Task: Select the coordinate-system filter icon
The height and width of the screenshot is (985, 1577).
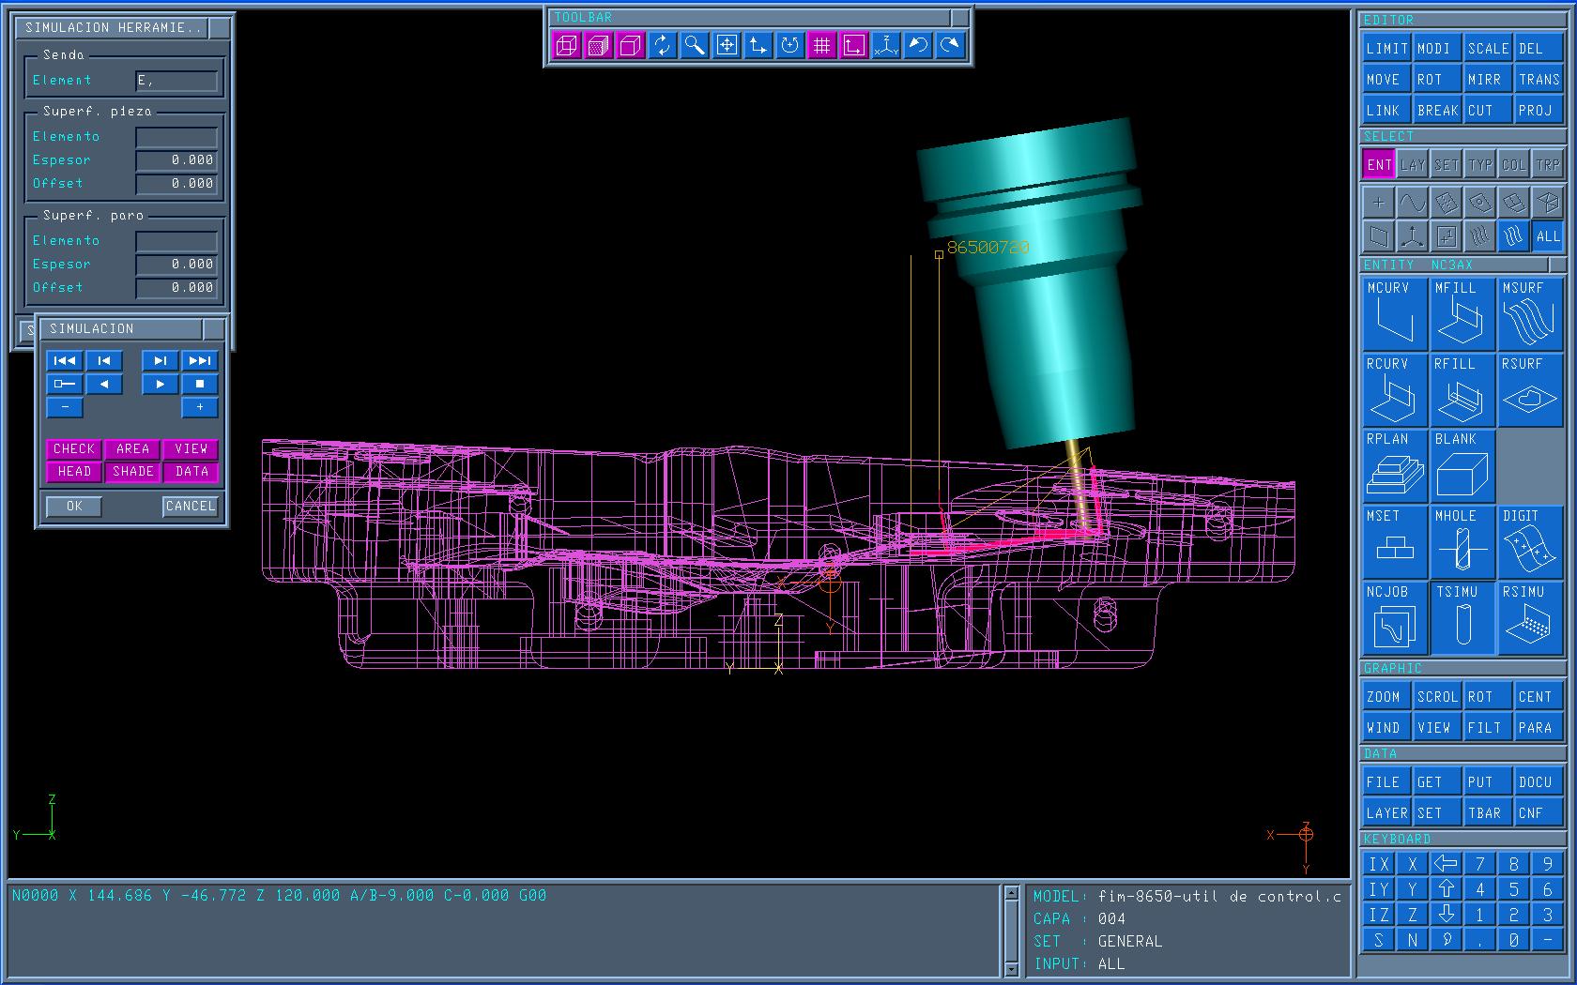Action: tap(1413, 236)
